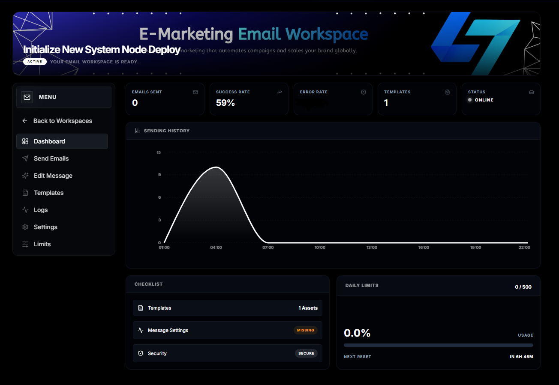559x385 pixels.
Task: Click the Back to Workspaces link
Action: pos(63,121)
